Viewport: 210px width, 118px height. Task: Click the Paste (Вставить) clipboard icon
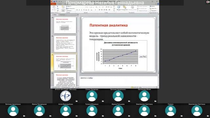54,7
